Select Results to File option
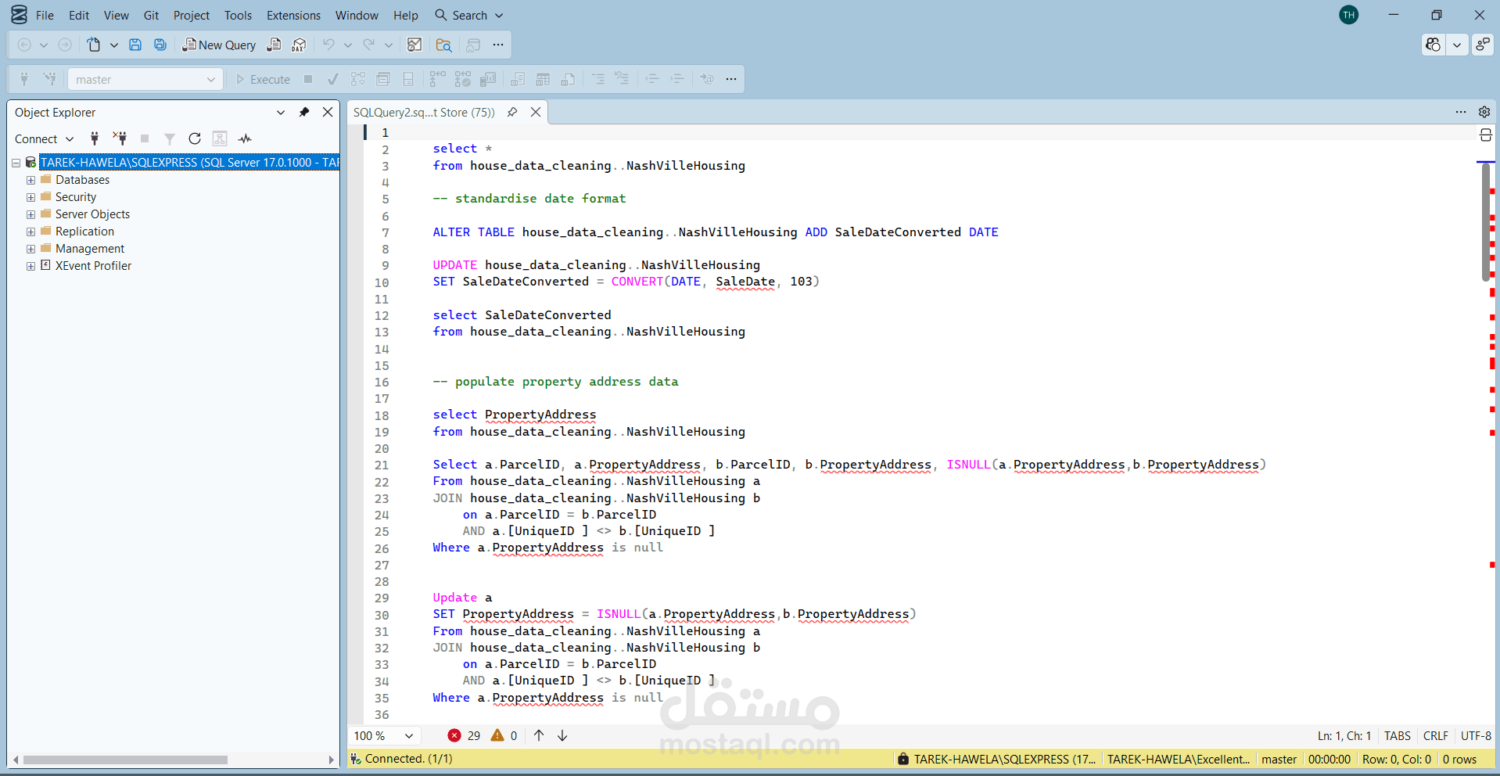The width and height of the screenshot is (1500, 776). (568, 79)
